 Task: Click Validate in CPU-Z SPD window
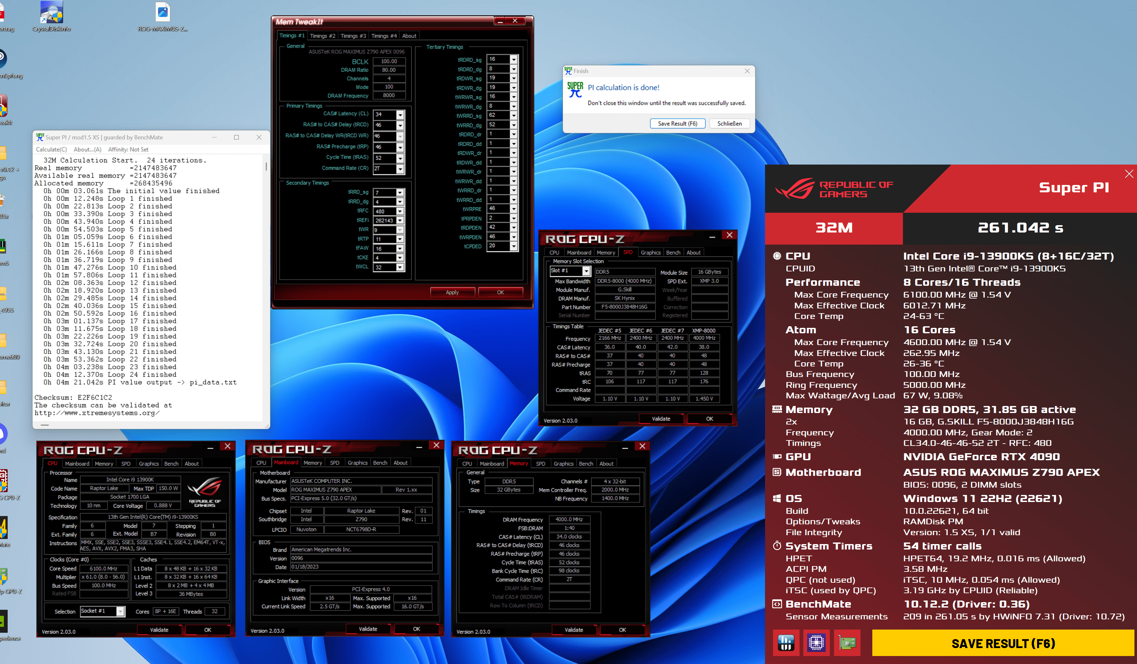click(661, 419)
